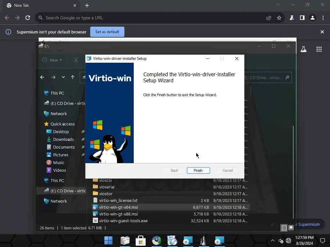Open the New dropdown in File Explorer

pos(52,60)
